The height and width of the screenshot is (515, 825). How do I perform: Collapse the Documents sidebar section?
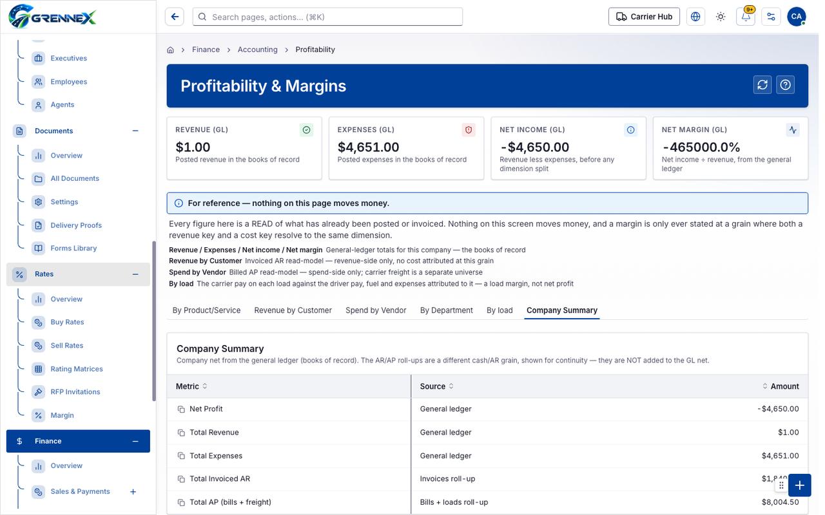[x=135, y=131]
